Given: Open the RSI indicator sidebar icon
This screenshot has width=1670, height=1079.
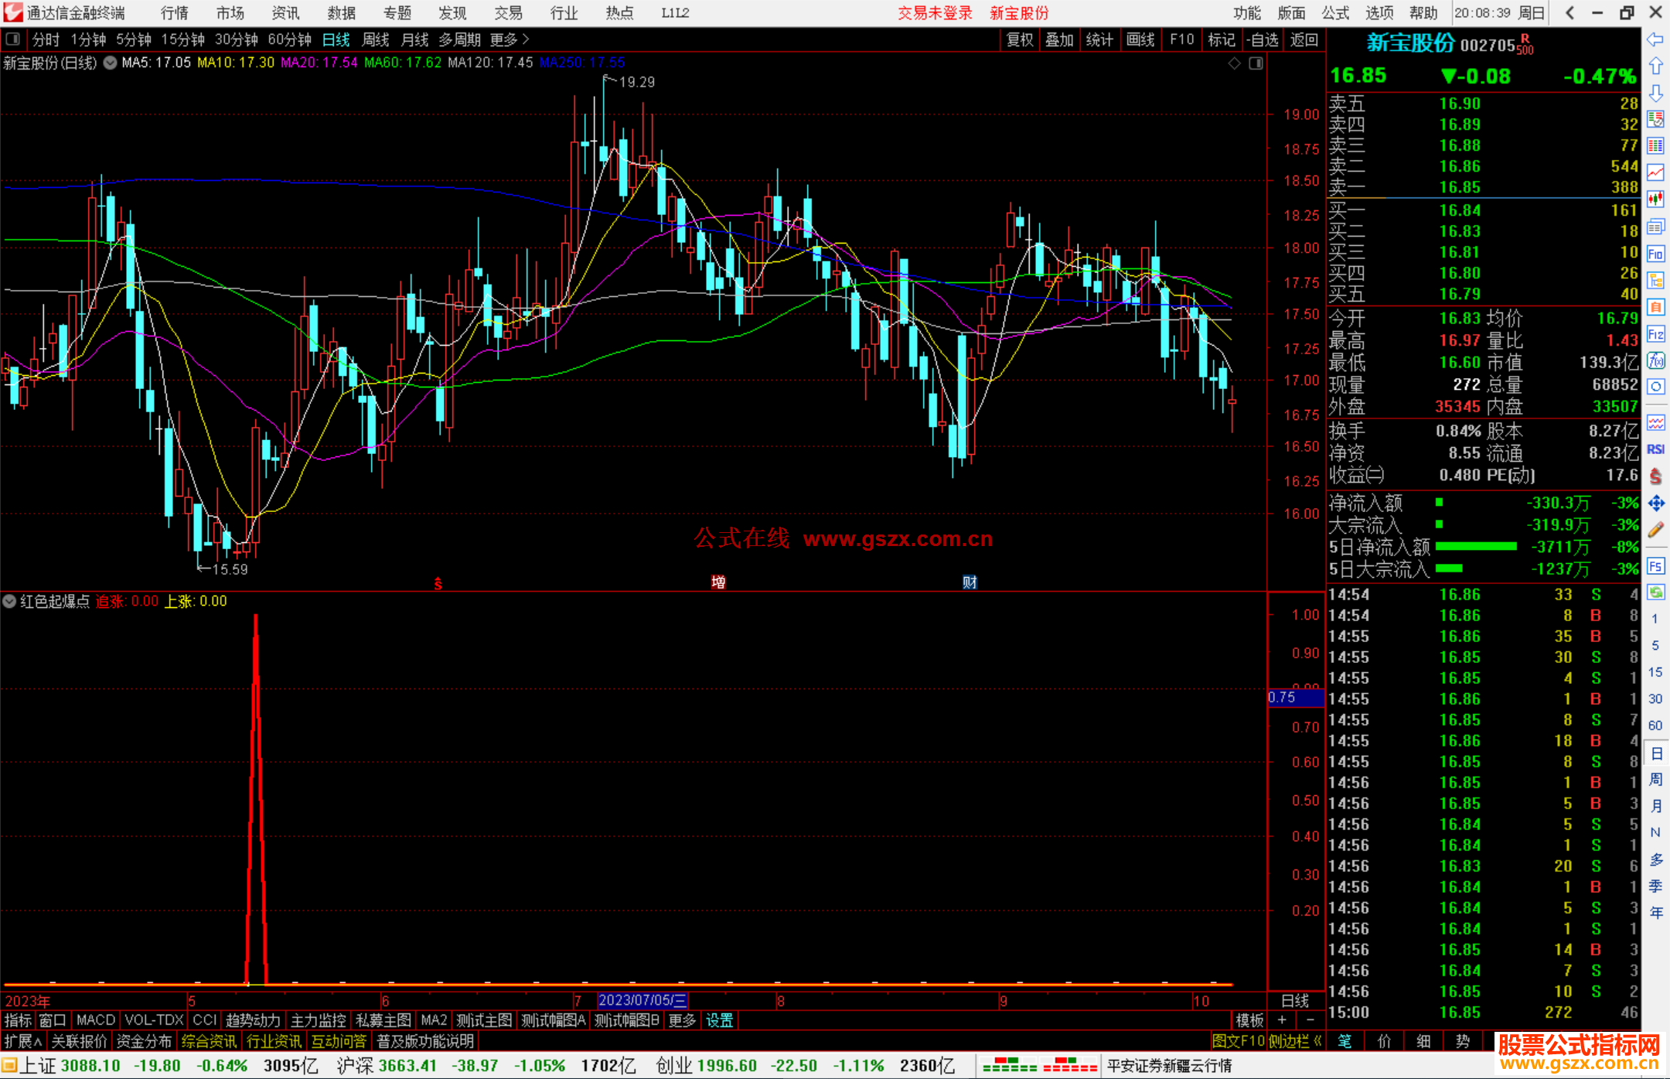Looking at the screenshot, I should [1655, 449].
